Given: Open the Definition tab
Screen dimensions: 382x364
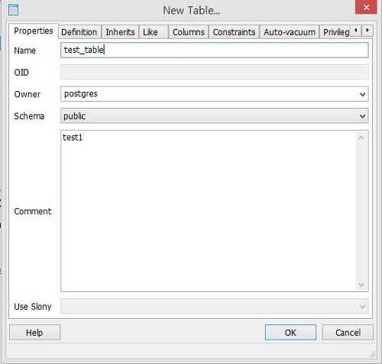Looking at the screenshot, I should click(79, 32).
